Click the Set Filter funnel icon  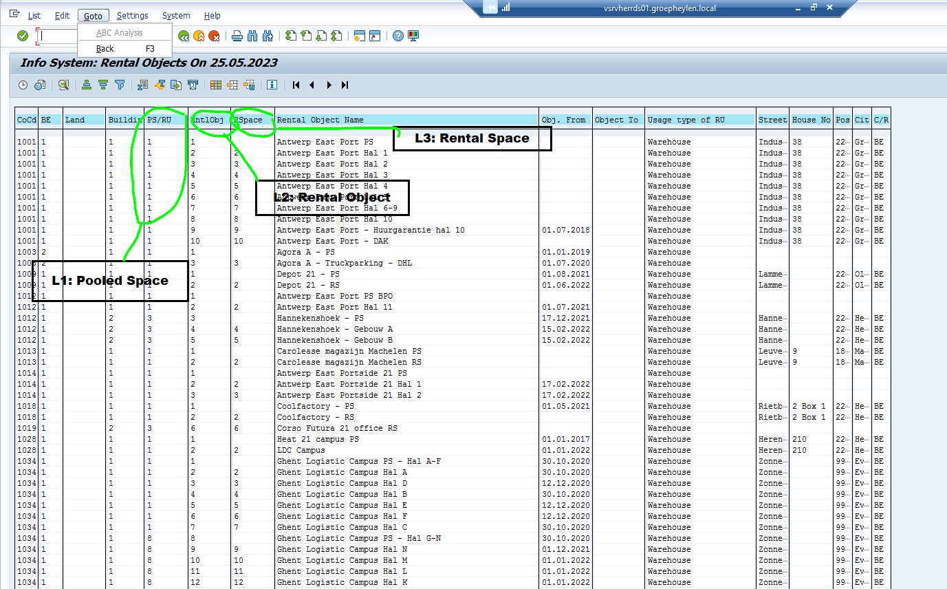click(120, 85)
